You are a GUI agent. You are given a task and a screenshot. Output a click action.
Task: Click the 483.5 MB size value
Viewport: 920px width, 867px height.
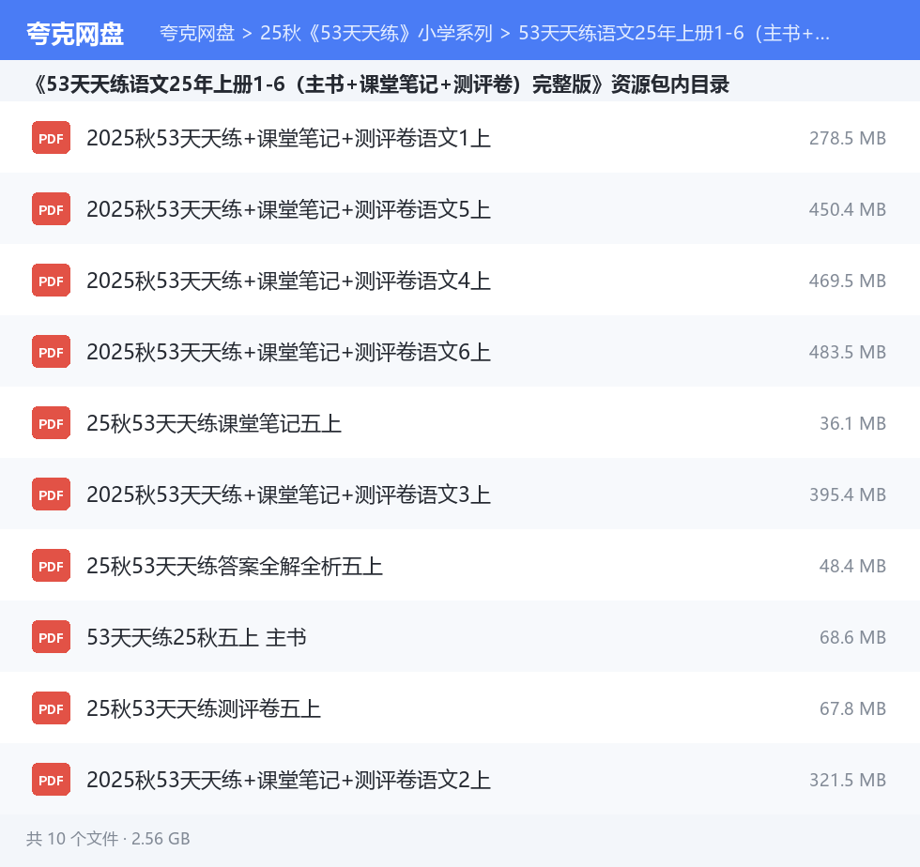[847, 352]
